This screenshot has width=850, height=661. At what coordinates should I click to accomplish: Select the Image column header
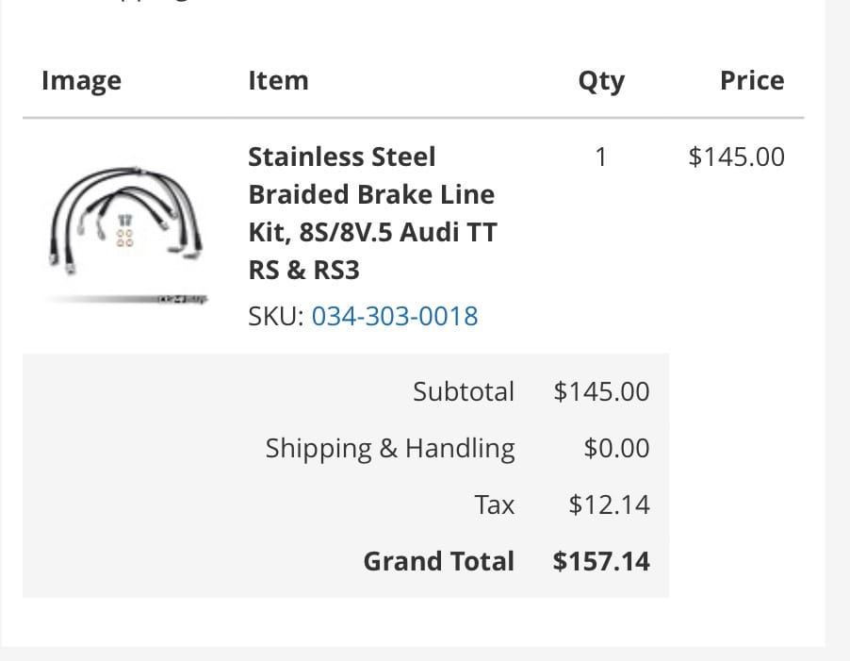tap(81, 81)
